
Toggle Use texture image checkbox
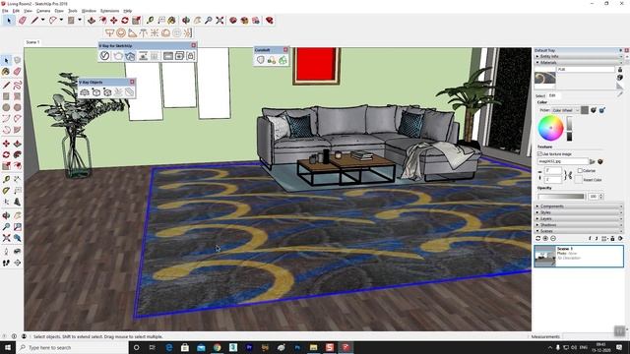click(539, 153)
